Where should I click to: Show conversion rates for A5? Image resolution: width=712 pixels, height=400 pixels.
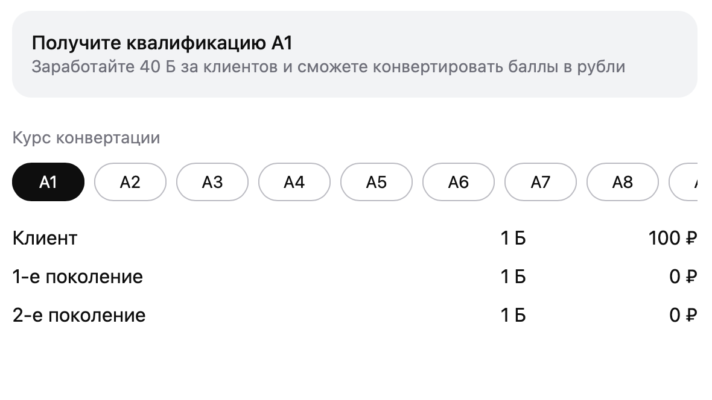(377, 182)
